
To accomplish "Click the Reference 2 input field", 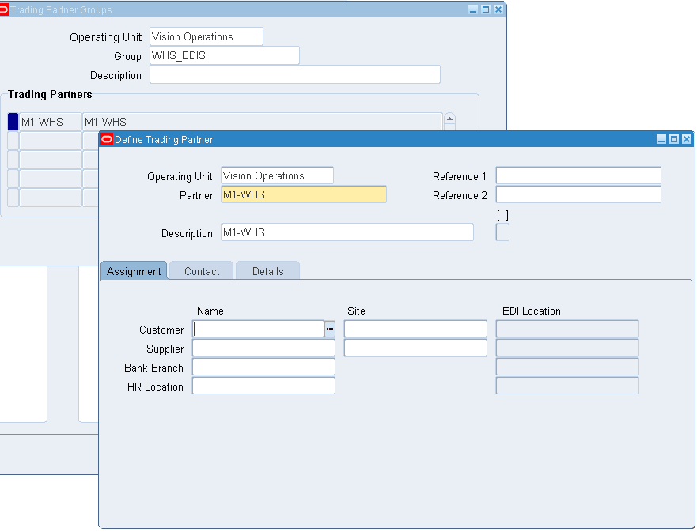I will [x=578, y=194].
